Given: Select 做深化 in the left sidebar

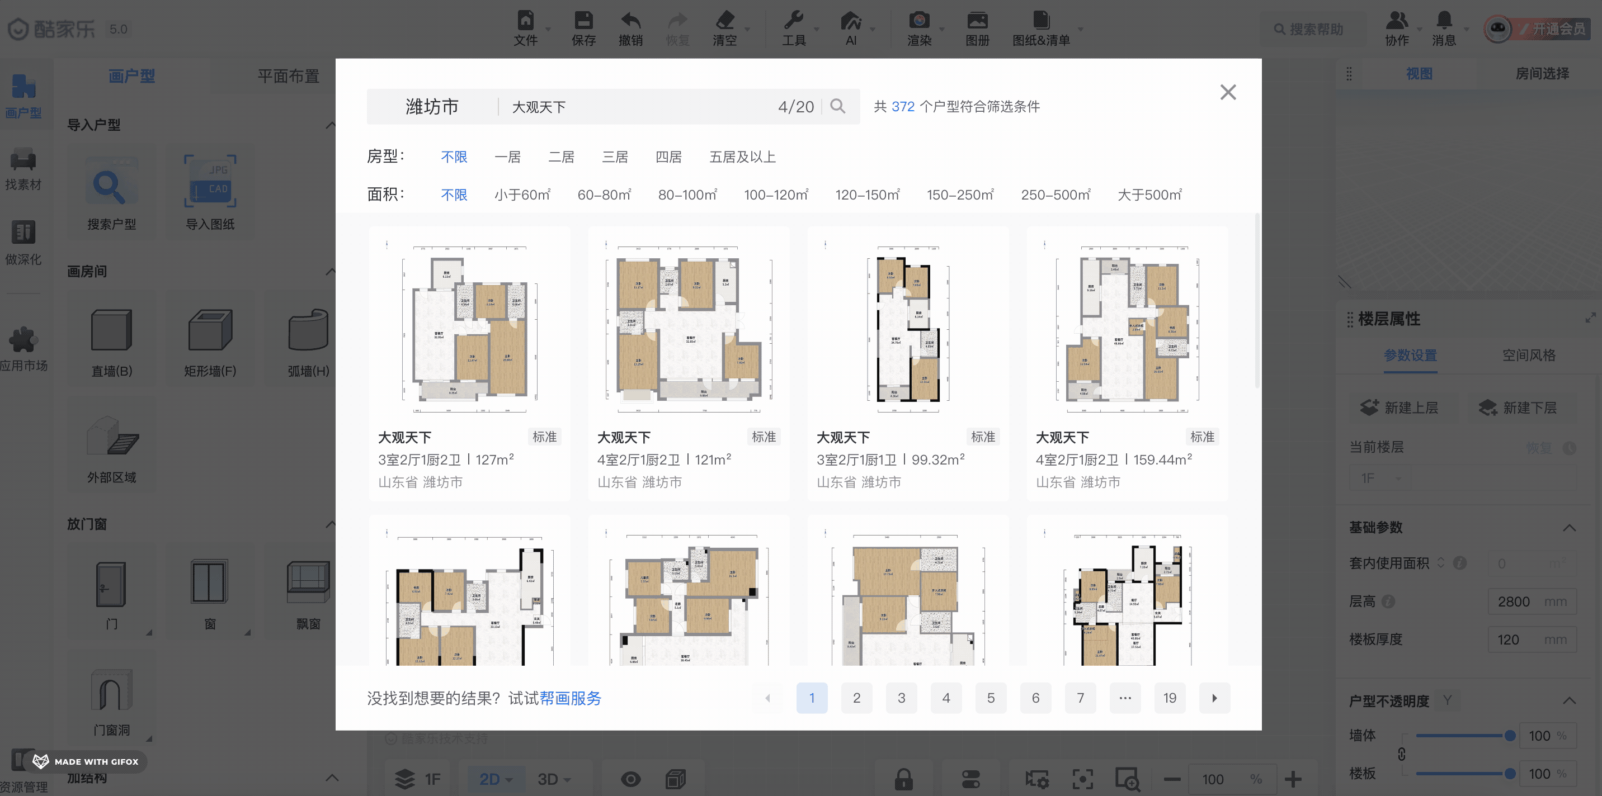Looking at the screenshot, I should tap(23, 243).
